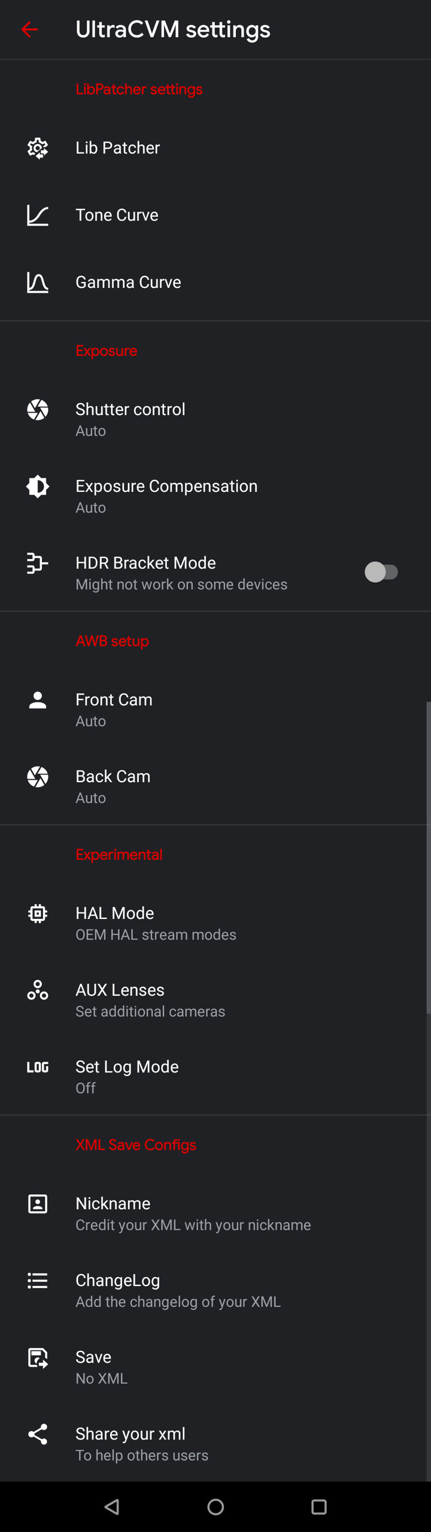The image size is (431, 1532).
Task: Select the Exposure Compensation icon
Action: point(37,486)
